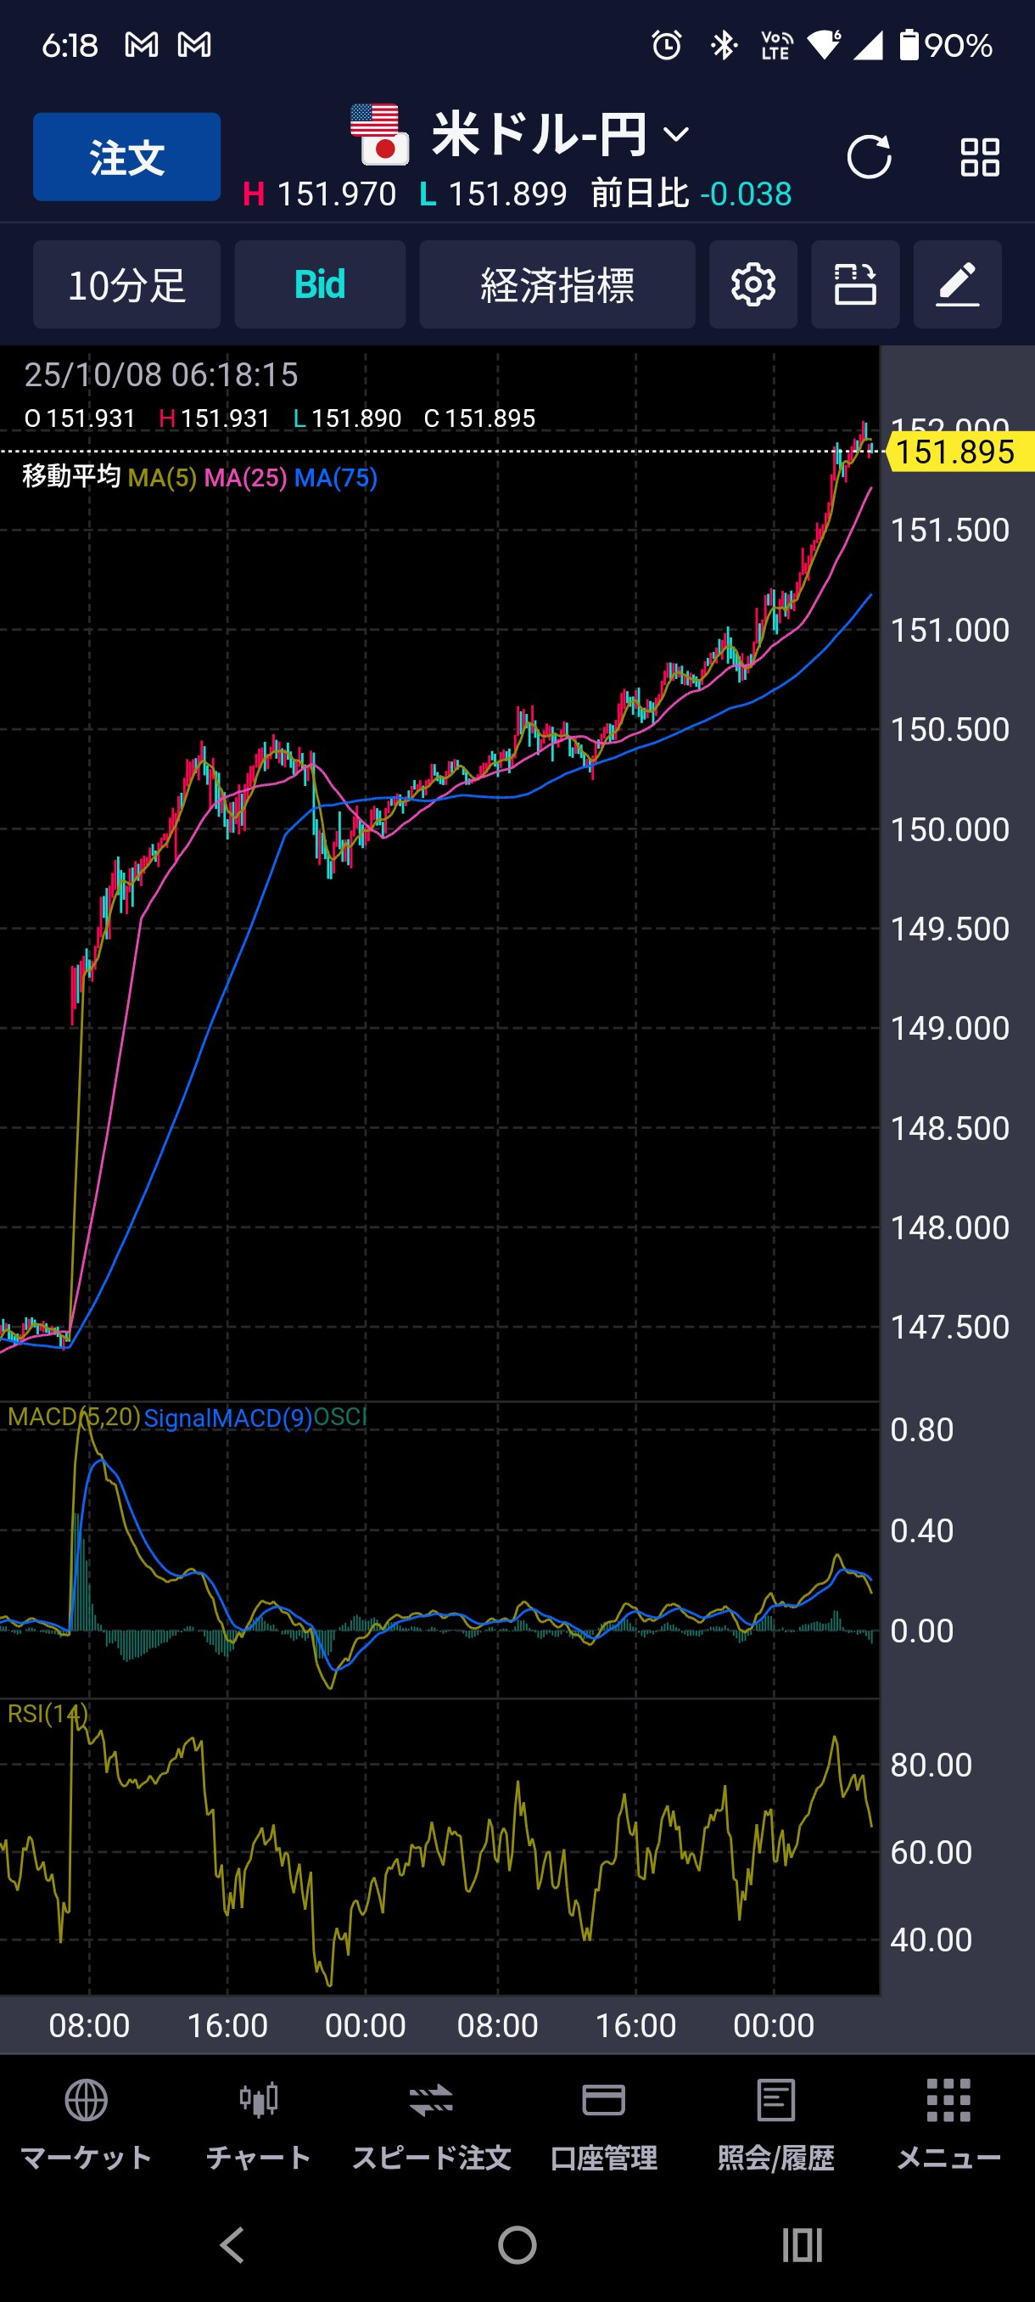The height and width of the screenshot is (2302, 1035).
Task: Select the MA(25) indicator label
Action: click(245, 477)
